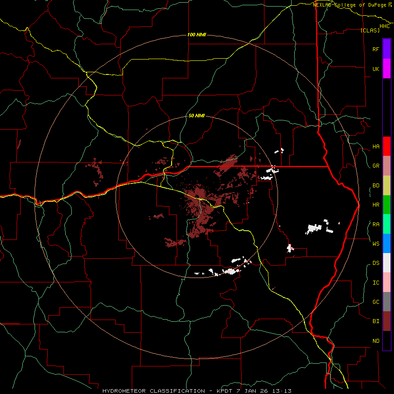Image resolution: width=394 pixels, height=394 pixels.
Task: Select the BD big drops yellow swatch
Action: coord(387,186)
